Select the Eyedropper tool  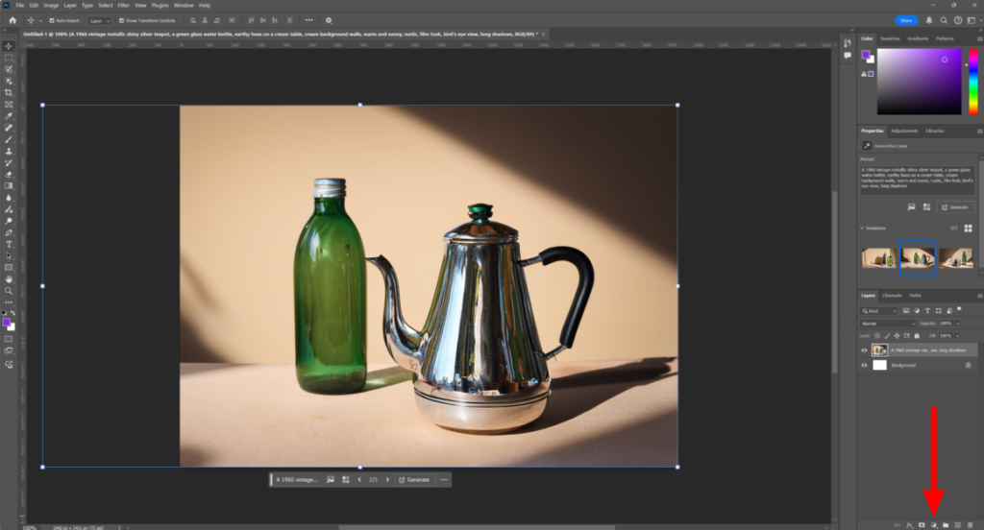[x=9, y=116]
